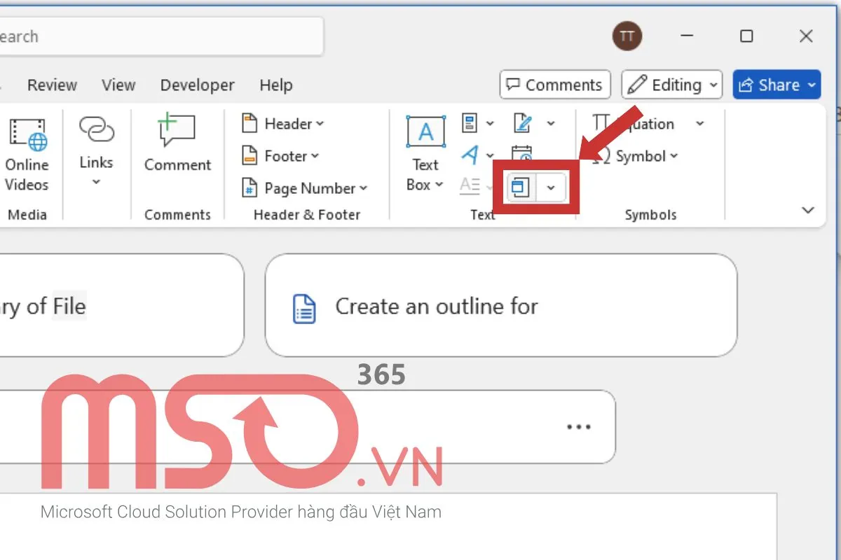This screenshot has height=560, width=841.
Task: Click the highlighted Object icon
Action: pos(521,187)
